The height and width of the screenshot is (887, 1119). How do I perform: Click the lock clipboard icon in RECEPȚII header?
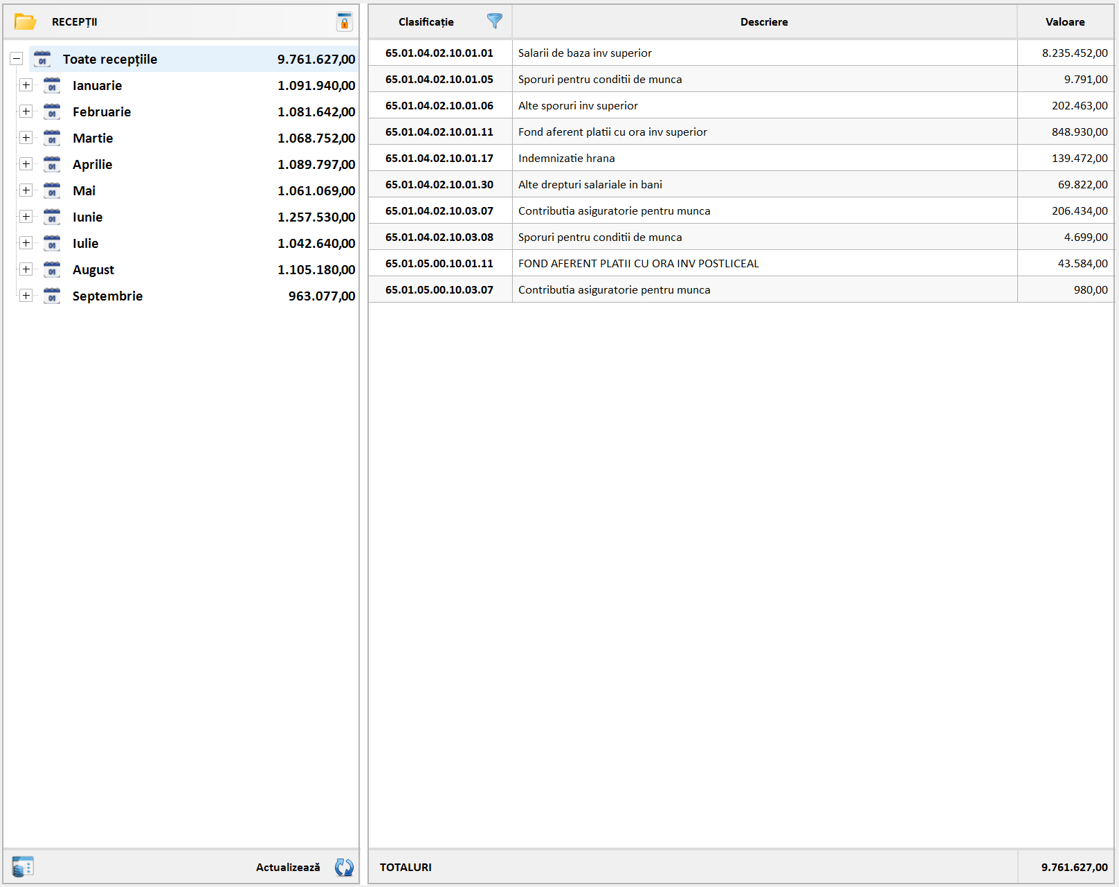(344, 22)
